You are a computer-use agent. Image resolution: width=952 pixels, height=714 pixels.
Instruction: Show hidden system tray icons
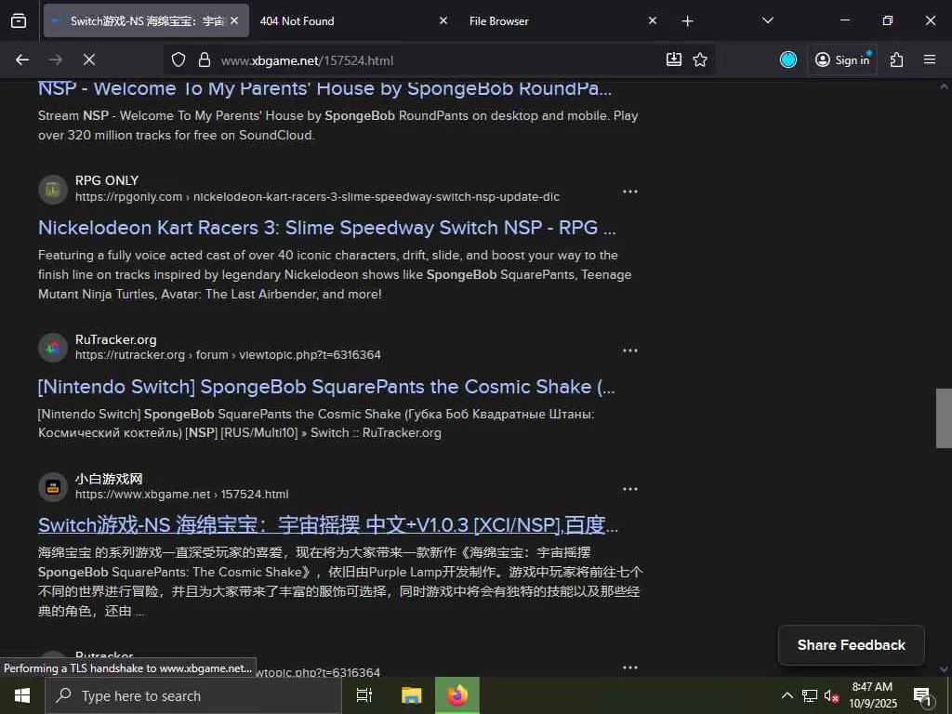[x=787, y=695]
